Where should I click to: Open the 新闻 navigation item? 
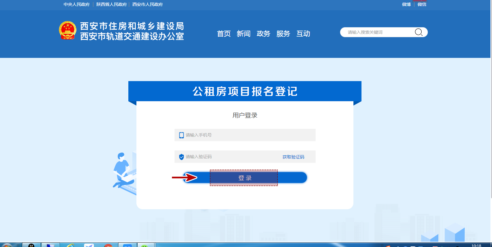(x=244, y=34)
